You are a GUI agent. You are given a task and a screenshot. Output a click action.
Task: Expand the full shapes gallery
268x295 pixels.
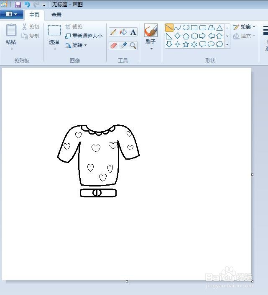[227, 44]
